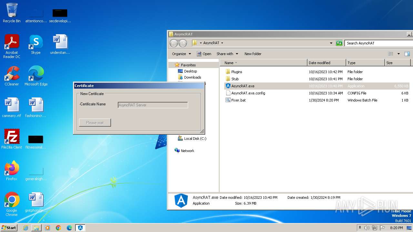Click AsyncRAT taskbar button
The image size is (413, 232).
point(80,228)
